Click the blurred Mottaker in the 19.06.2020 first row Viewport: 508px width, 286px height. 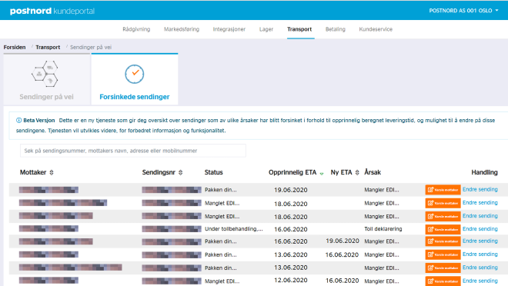point(48,190)
